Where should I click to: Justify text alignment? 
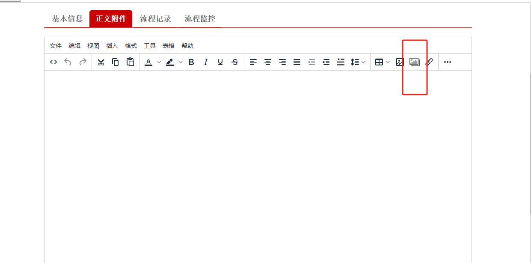(x=297, y=62)
